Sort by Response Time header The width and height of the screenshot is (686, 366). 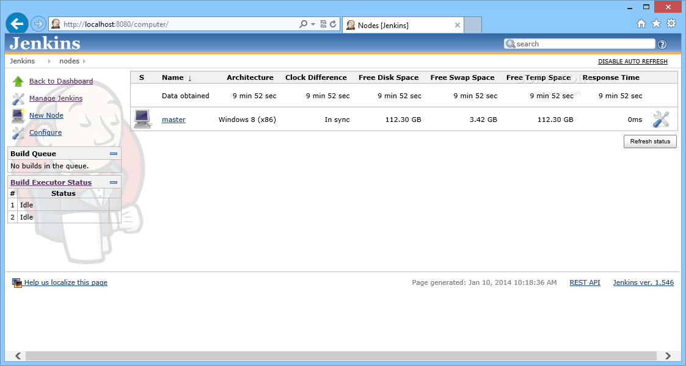(611, 77)
